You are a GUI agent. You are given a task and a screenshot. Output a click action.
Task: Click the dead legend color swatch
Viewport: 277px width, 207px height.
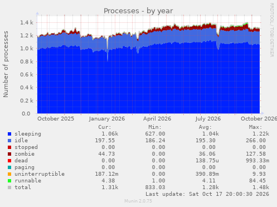coord(9,161)
